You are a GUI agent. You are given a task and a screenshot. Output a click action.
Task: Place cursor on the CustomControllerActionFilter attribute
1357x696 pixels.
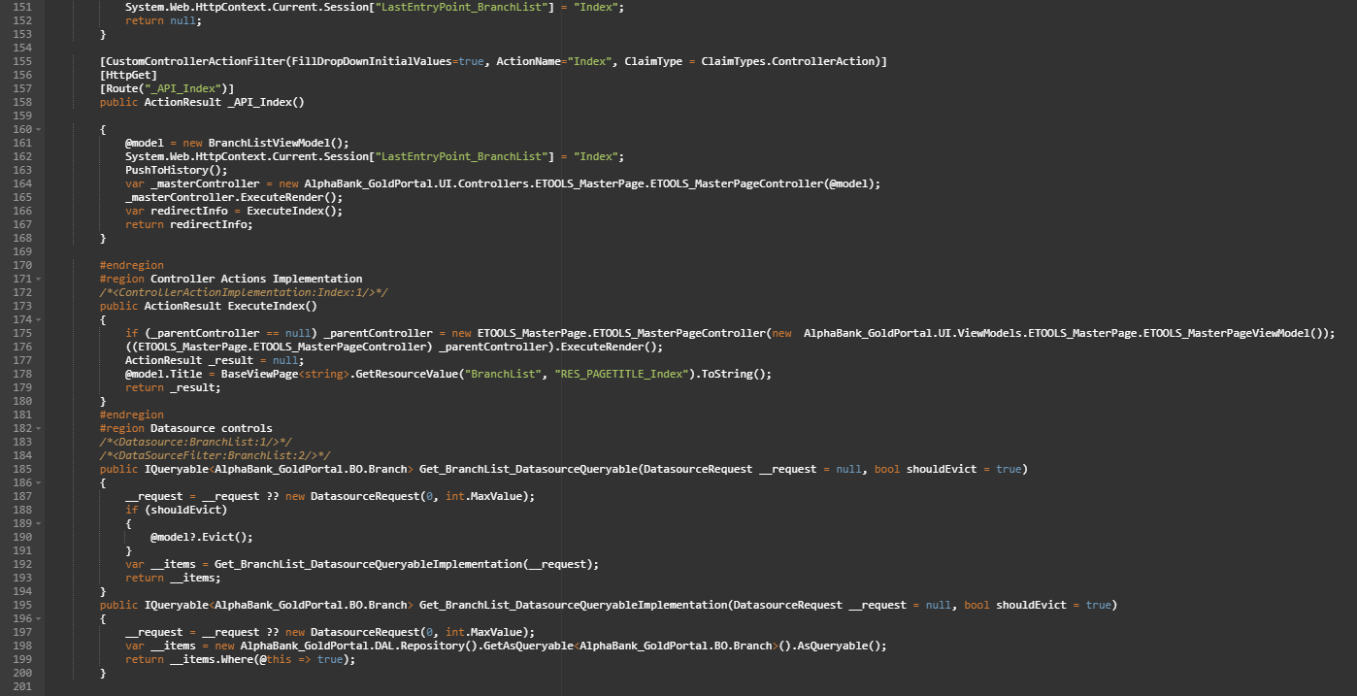pos(192,61)
